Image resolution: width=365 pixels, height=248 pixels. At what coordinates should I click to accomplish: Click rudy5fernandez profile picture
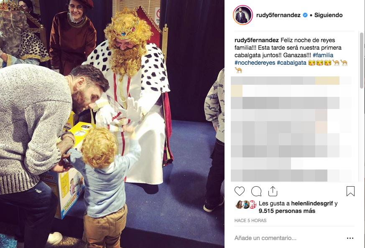pos(243,15)
